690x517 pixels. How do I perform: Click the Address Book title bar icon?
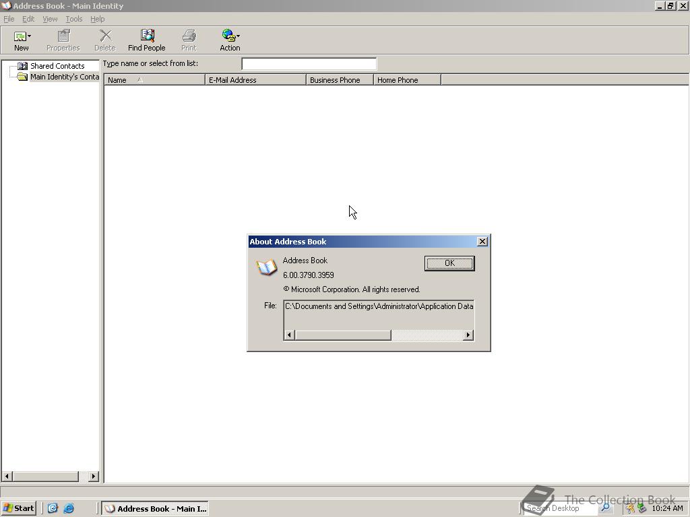(x=6, y=5)
